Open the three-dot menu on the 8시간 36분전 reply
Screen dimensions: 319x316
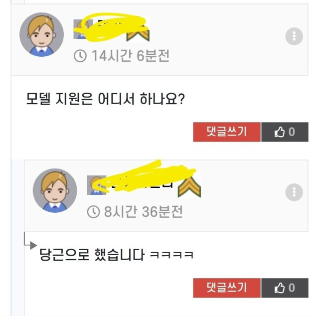point(294,192)
